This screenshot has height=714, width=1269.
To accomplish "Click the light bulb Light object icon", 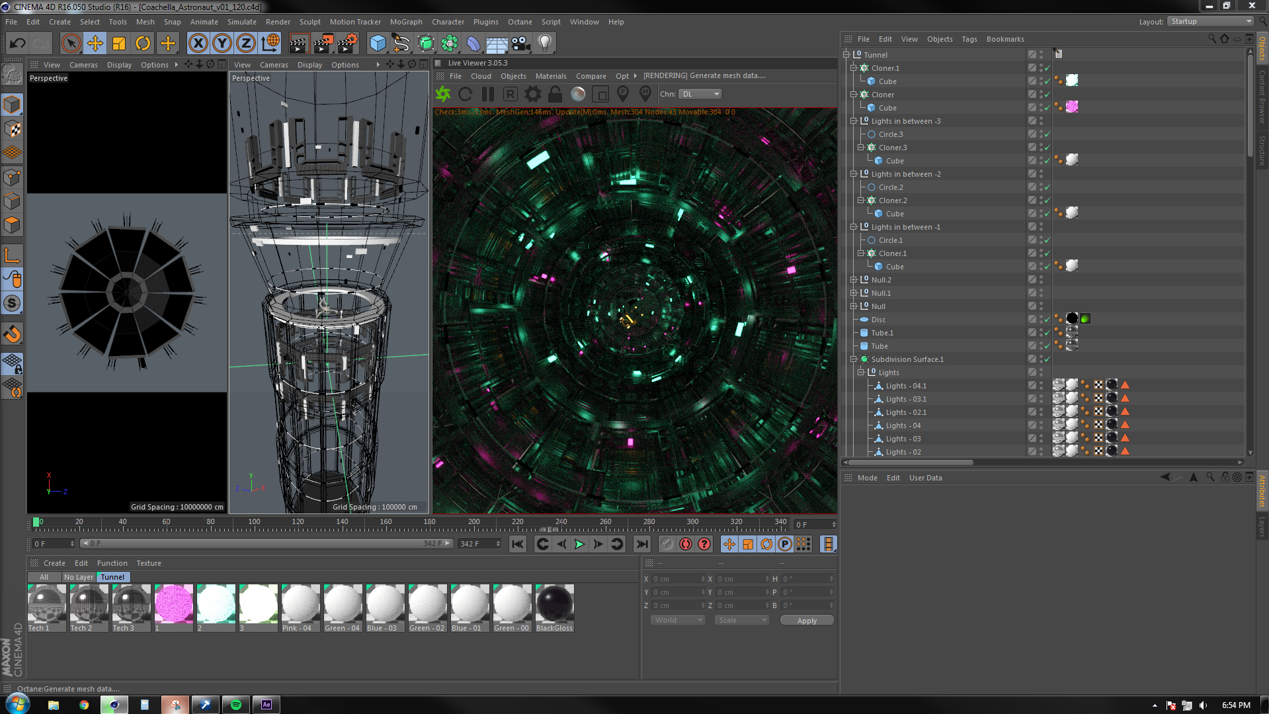I will [x=544, y=44].
